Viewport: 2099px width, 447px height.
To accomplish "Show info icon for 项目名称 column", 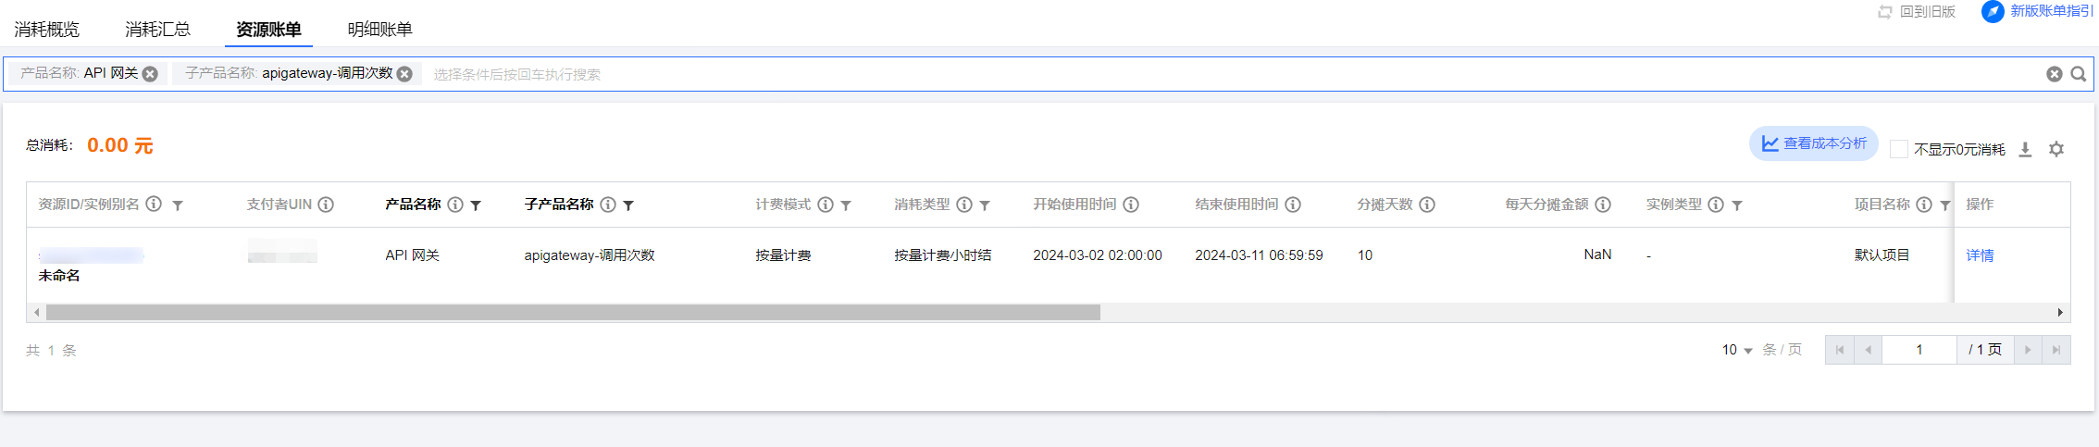I will click(x=1924, y=205).
